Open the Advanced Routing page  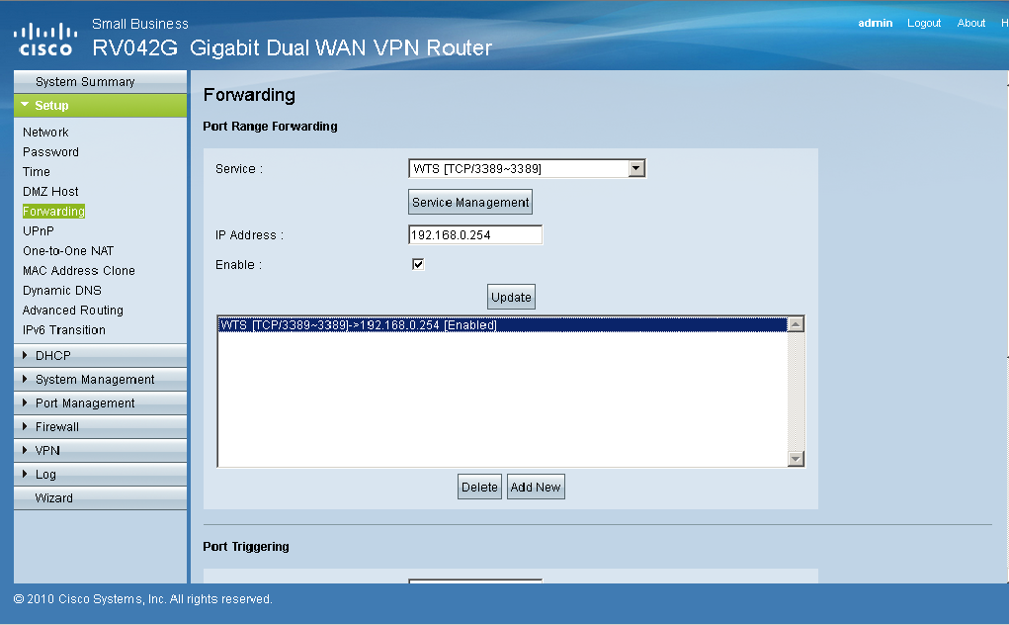[73, 311]
